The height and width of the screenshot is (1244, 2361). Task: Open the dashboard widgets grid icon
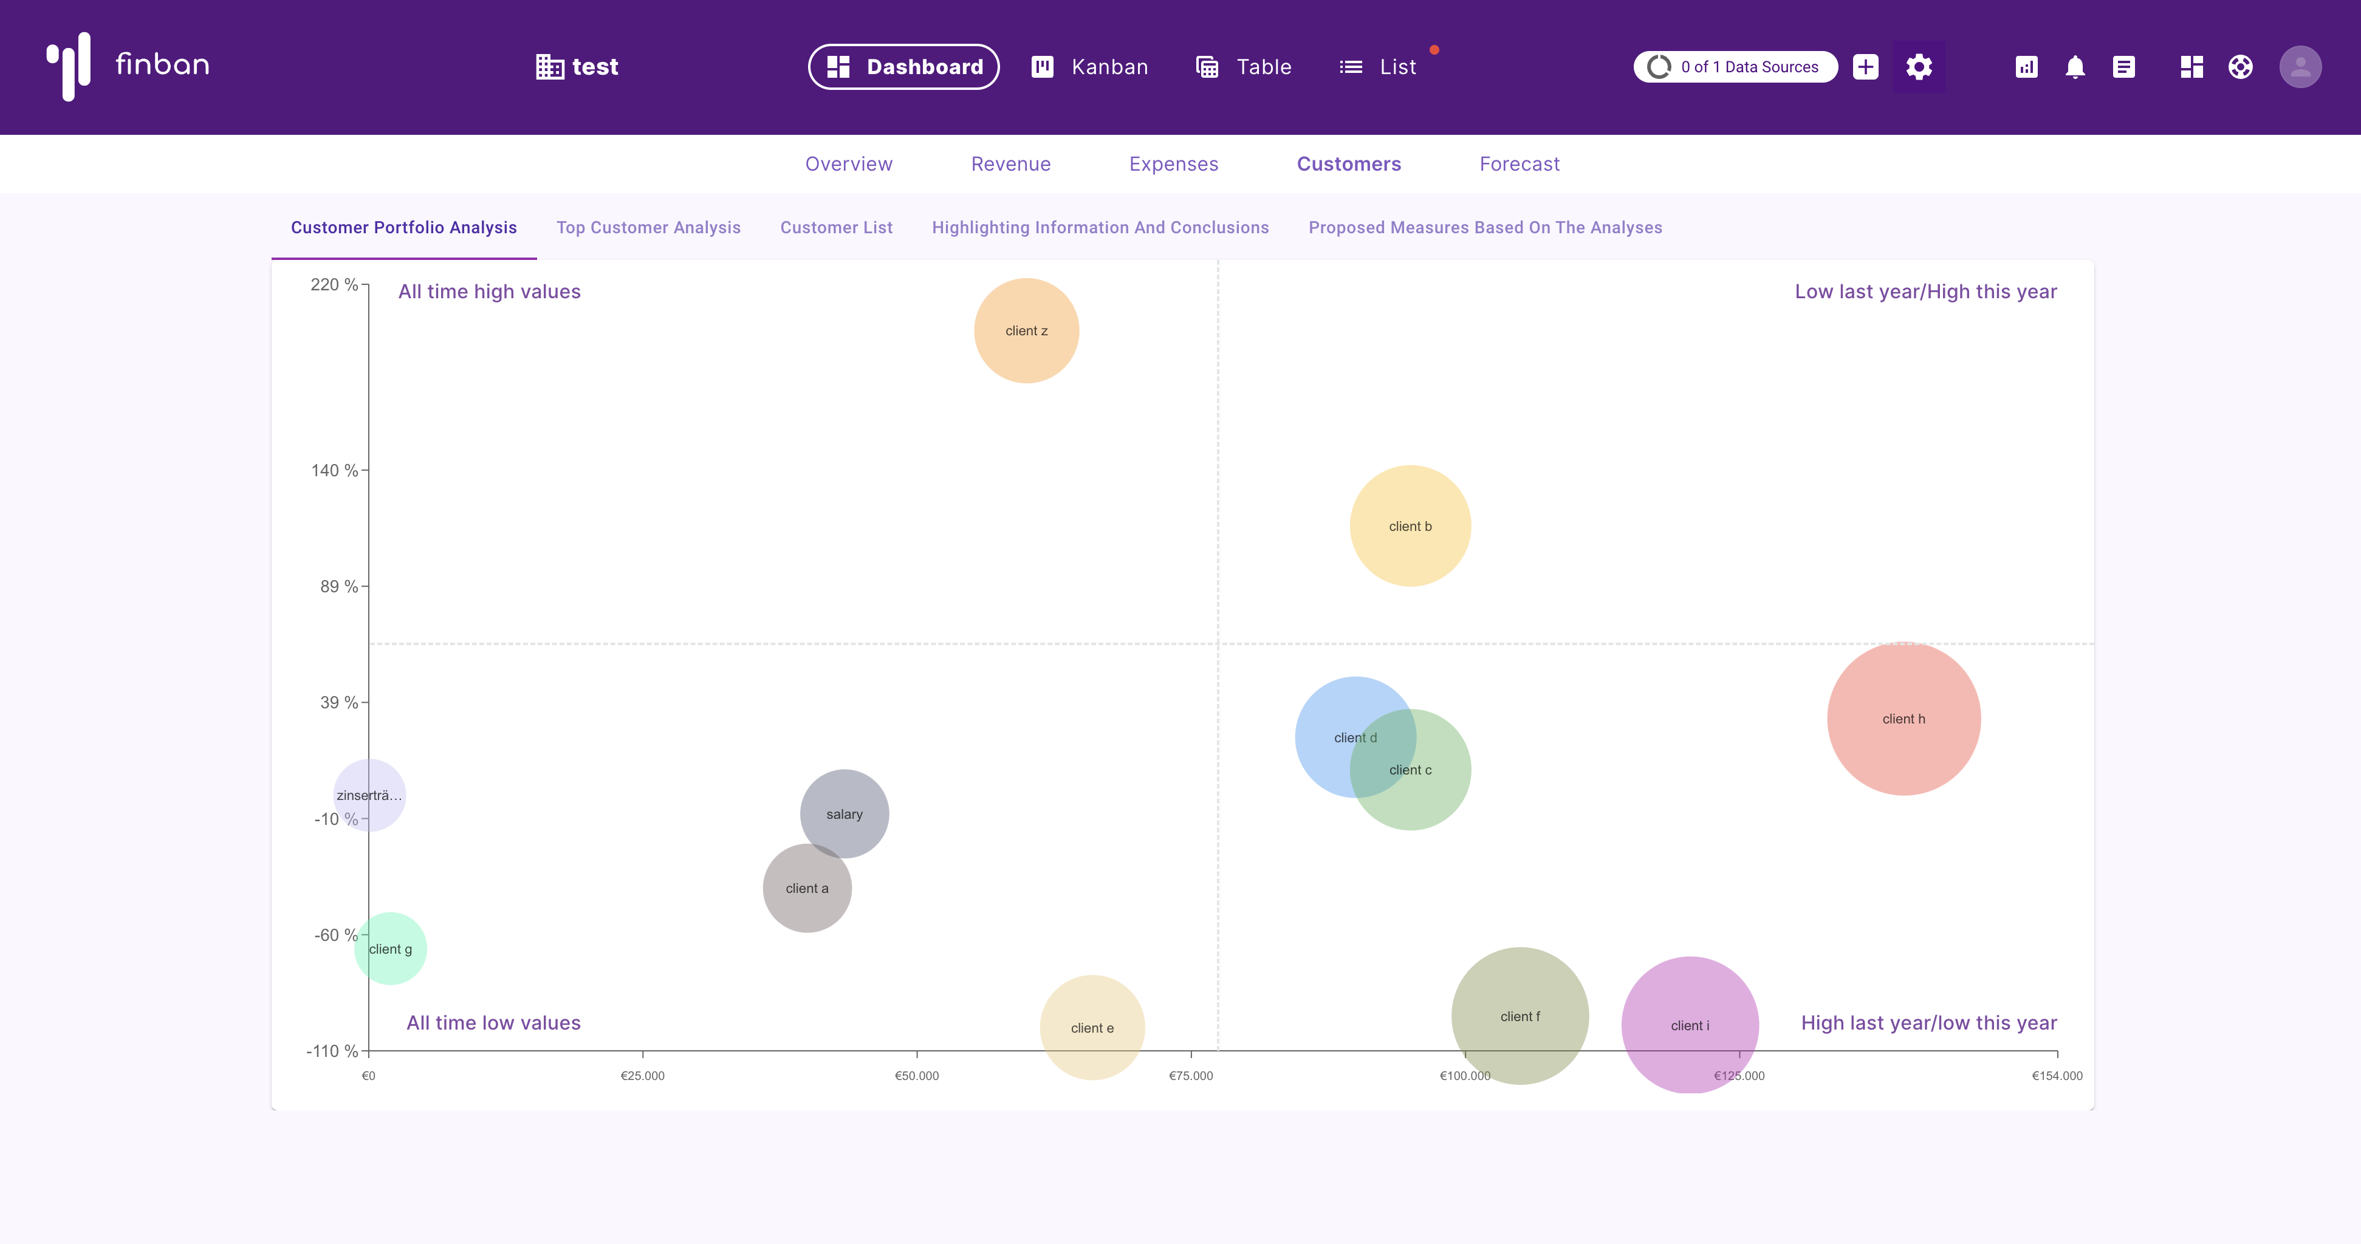(2191, 67)
